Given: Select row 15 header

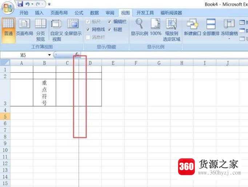Looking at the screenshot, I should [x=5, y=183].
